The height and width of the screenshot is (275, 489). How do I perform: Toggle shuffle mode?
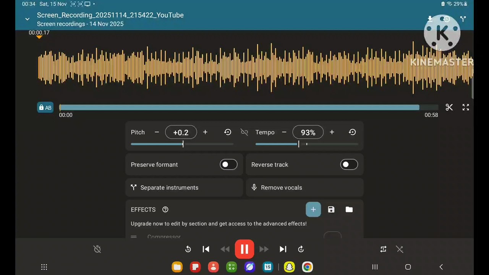pyautogui.click(x=400, y=249)
